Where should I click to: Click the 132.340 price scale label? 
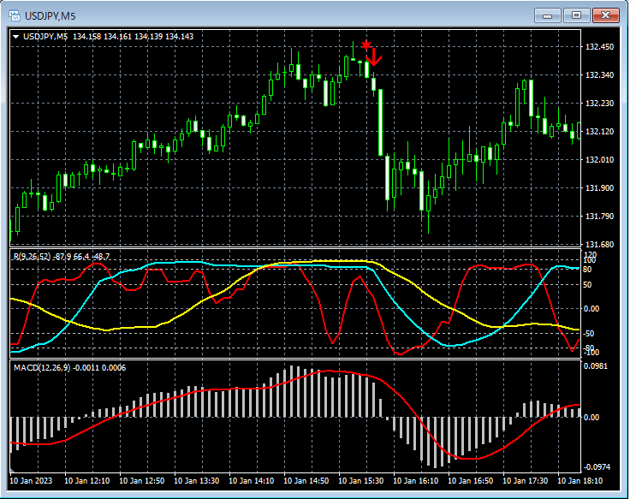coord(599,75)
